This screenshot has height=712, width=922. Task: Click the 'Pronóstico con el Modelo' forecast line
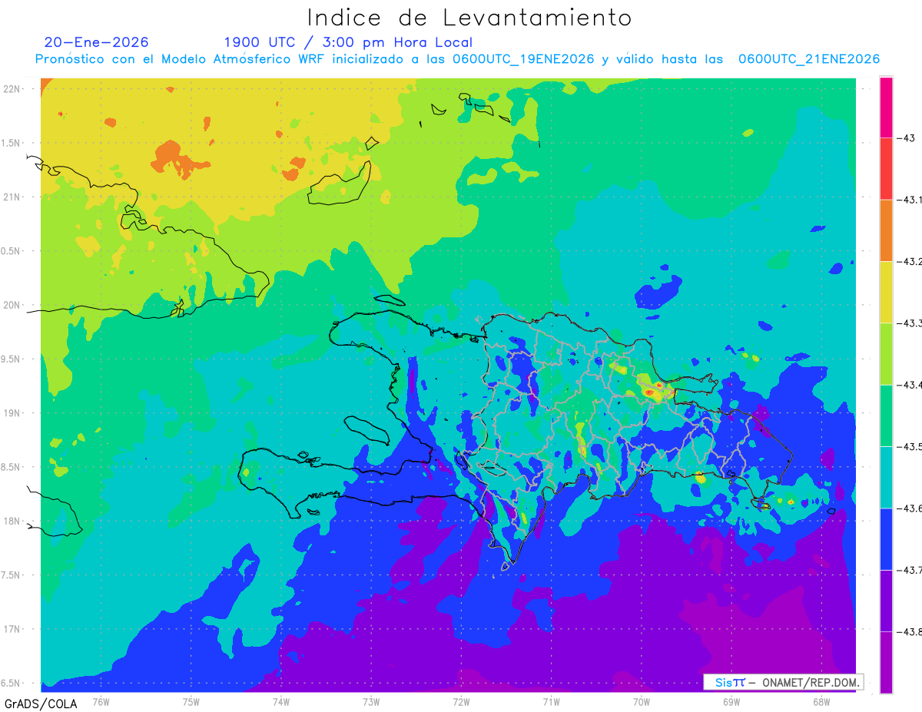coord(457,59)
